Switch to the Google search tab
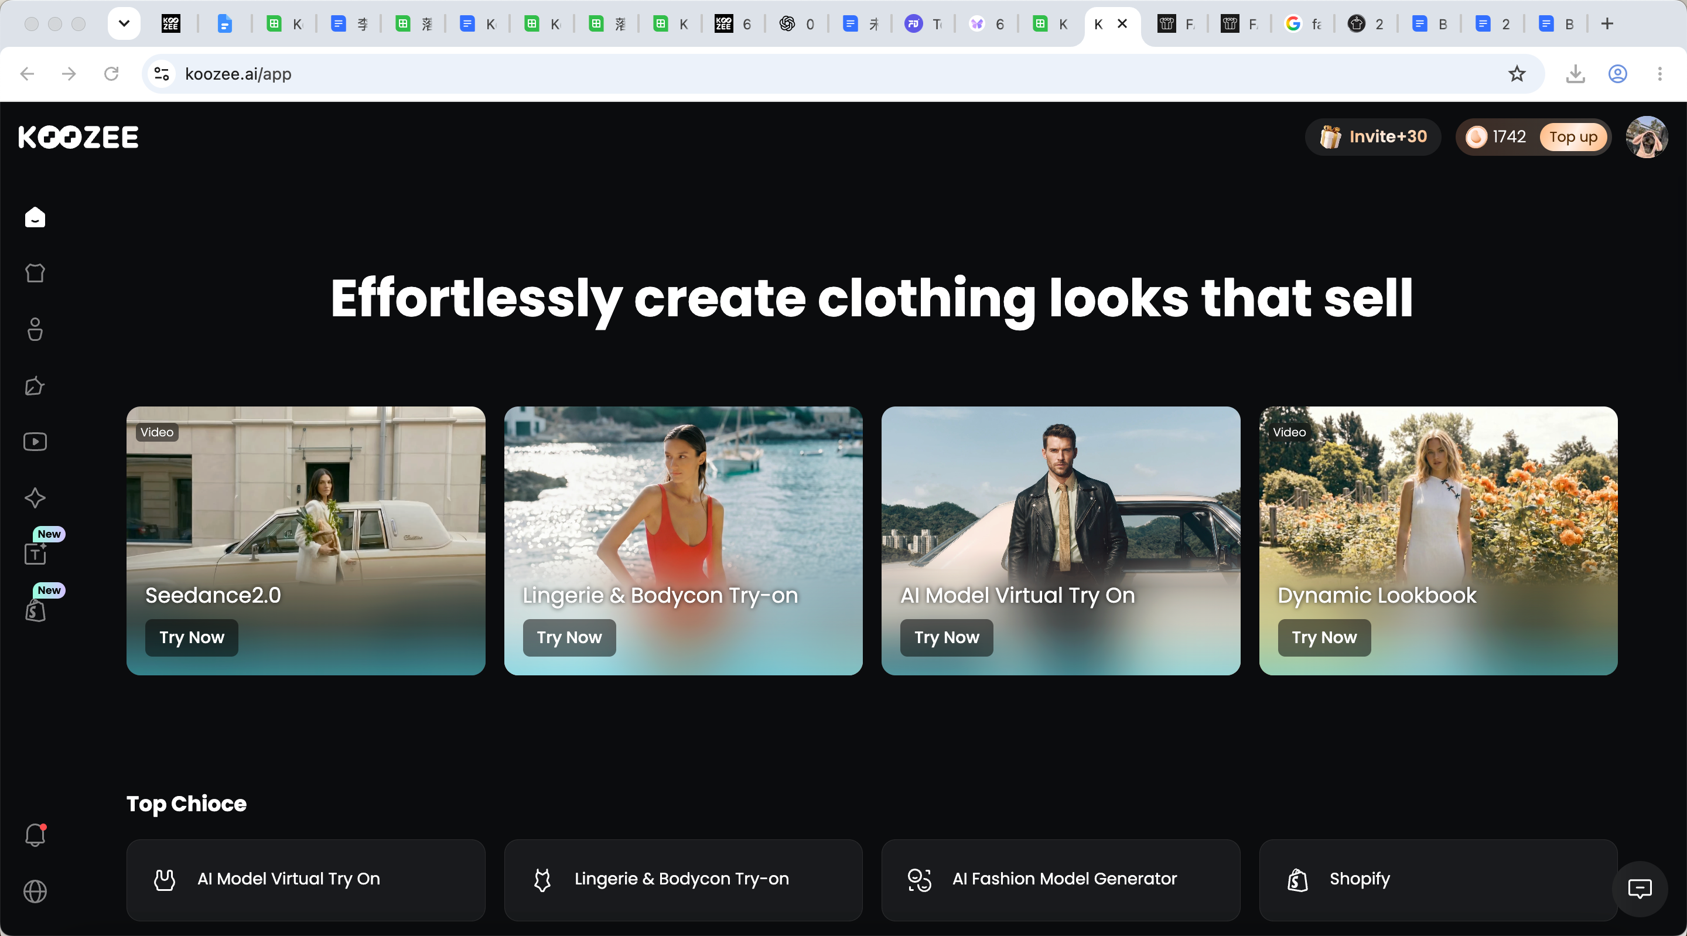Image resolution: width=1687 pixels, height=936 pixels. [x=1303, y=24]
